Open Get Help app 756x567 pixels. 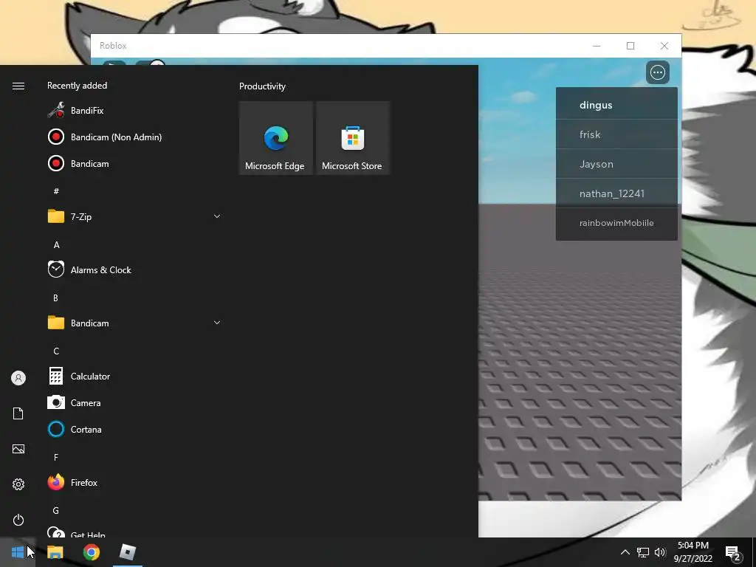[x=134, y=532]
